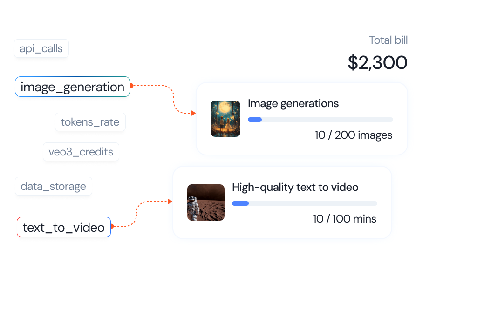Click the orange arrowhead pointing to Image generations
The width and height of the screenshot is (477, 324).
(x=193, y=113)
